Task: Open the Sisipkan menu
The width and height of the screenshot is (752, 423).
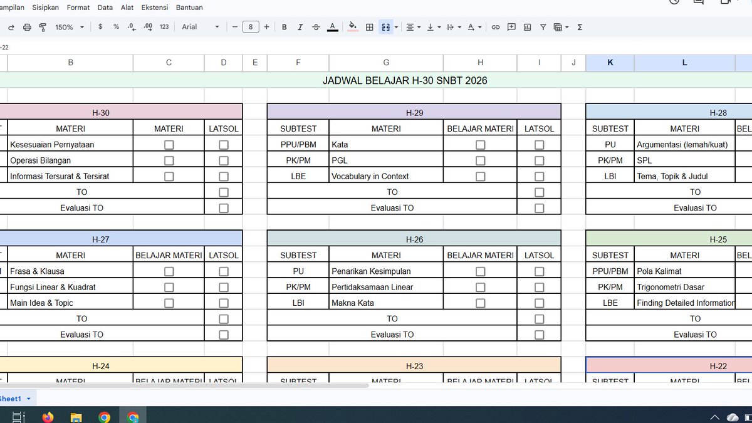Action: [x=45, y=8]
